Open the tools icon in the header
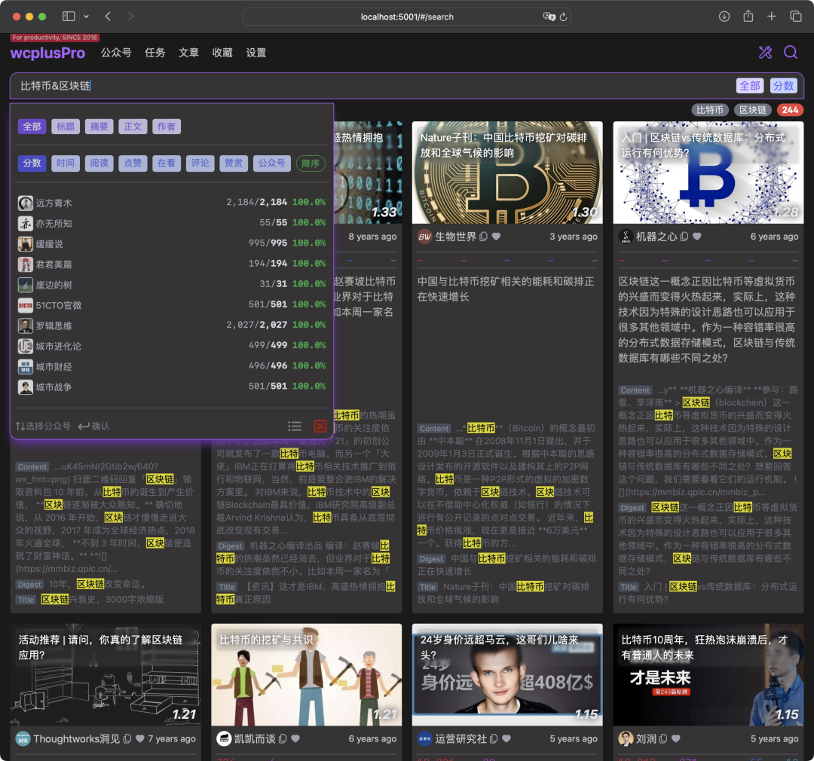 click(x=765, y=53)
